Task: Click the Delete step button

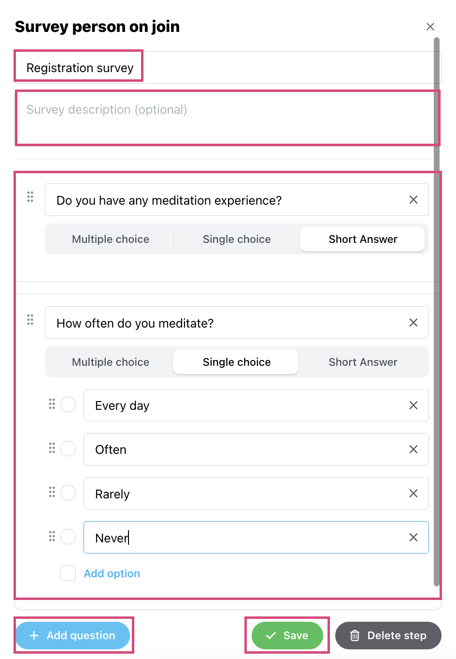Action: point(388,635)
